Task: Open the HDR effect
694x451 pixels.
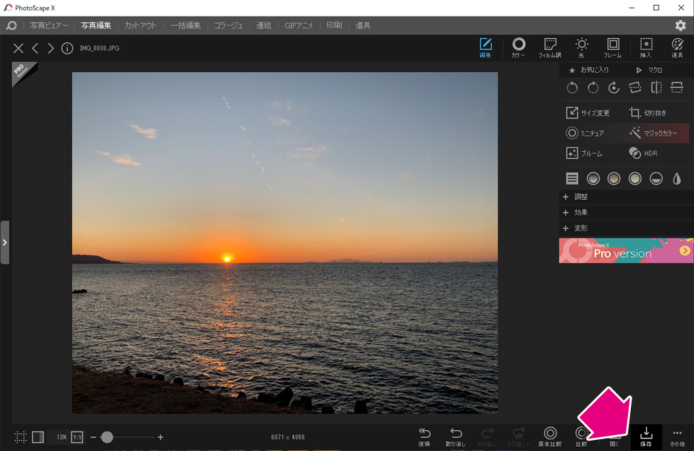Action: [643, 153]
